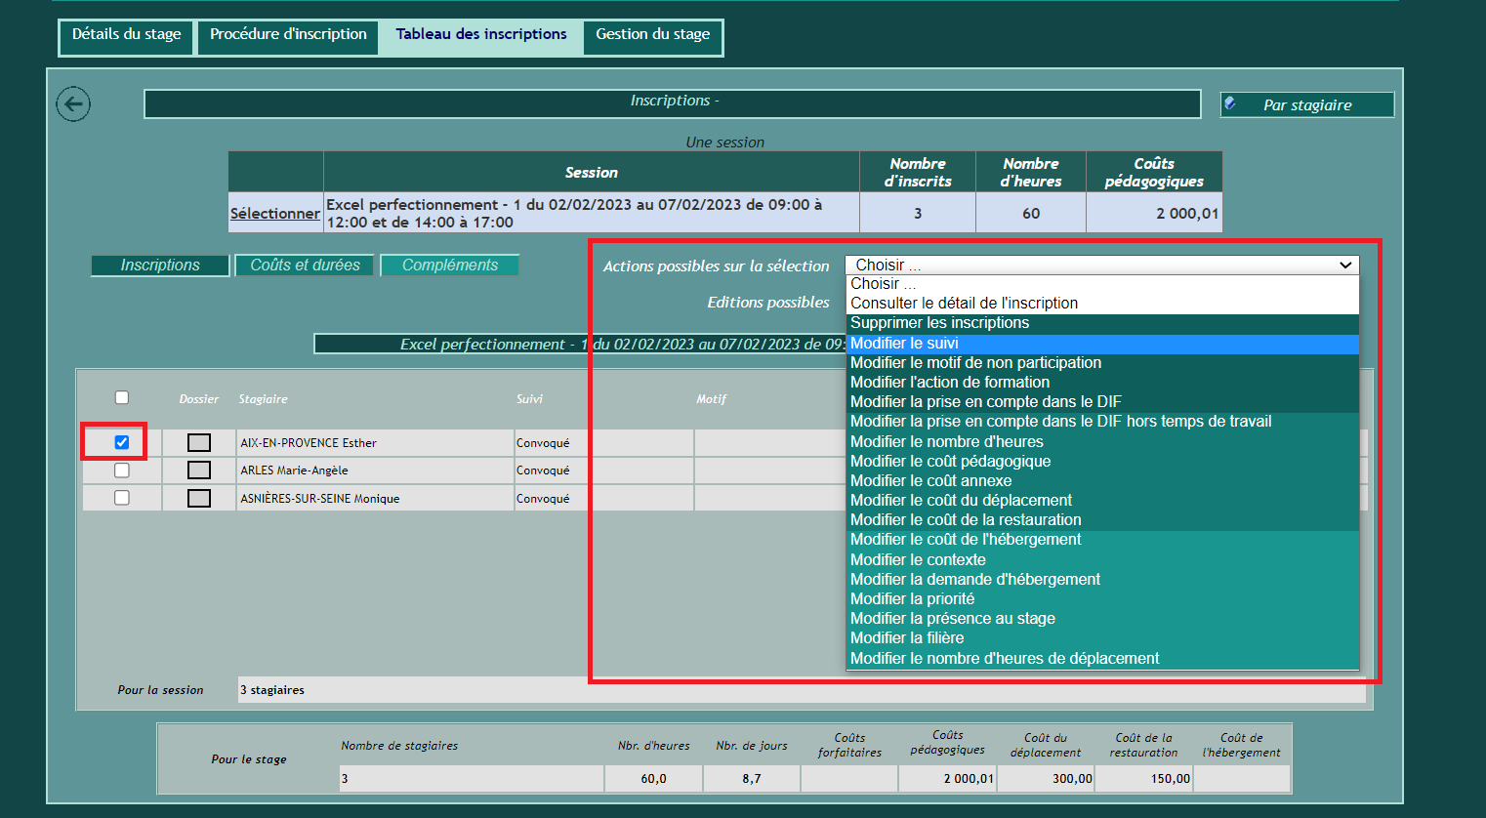Uncheck the AIX-EN-PROVENCE Esther checkbox
Image resolution: width=1486 pixels, height=818 pixels.
click(x=122, y=442)
